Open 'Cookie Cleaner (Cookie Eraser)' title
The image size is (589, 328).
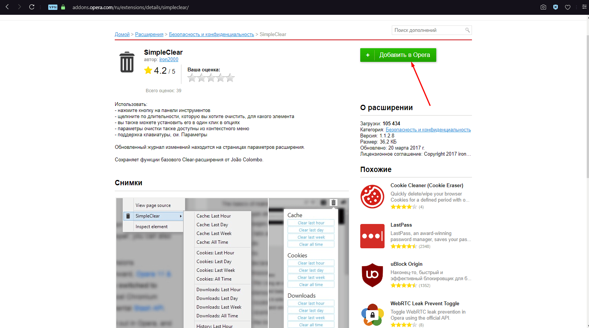click(x=427, y=185)
